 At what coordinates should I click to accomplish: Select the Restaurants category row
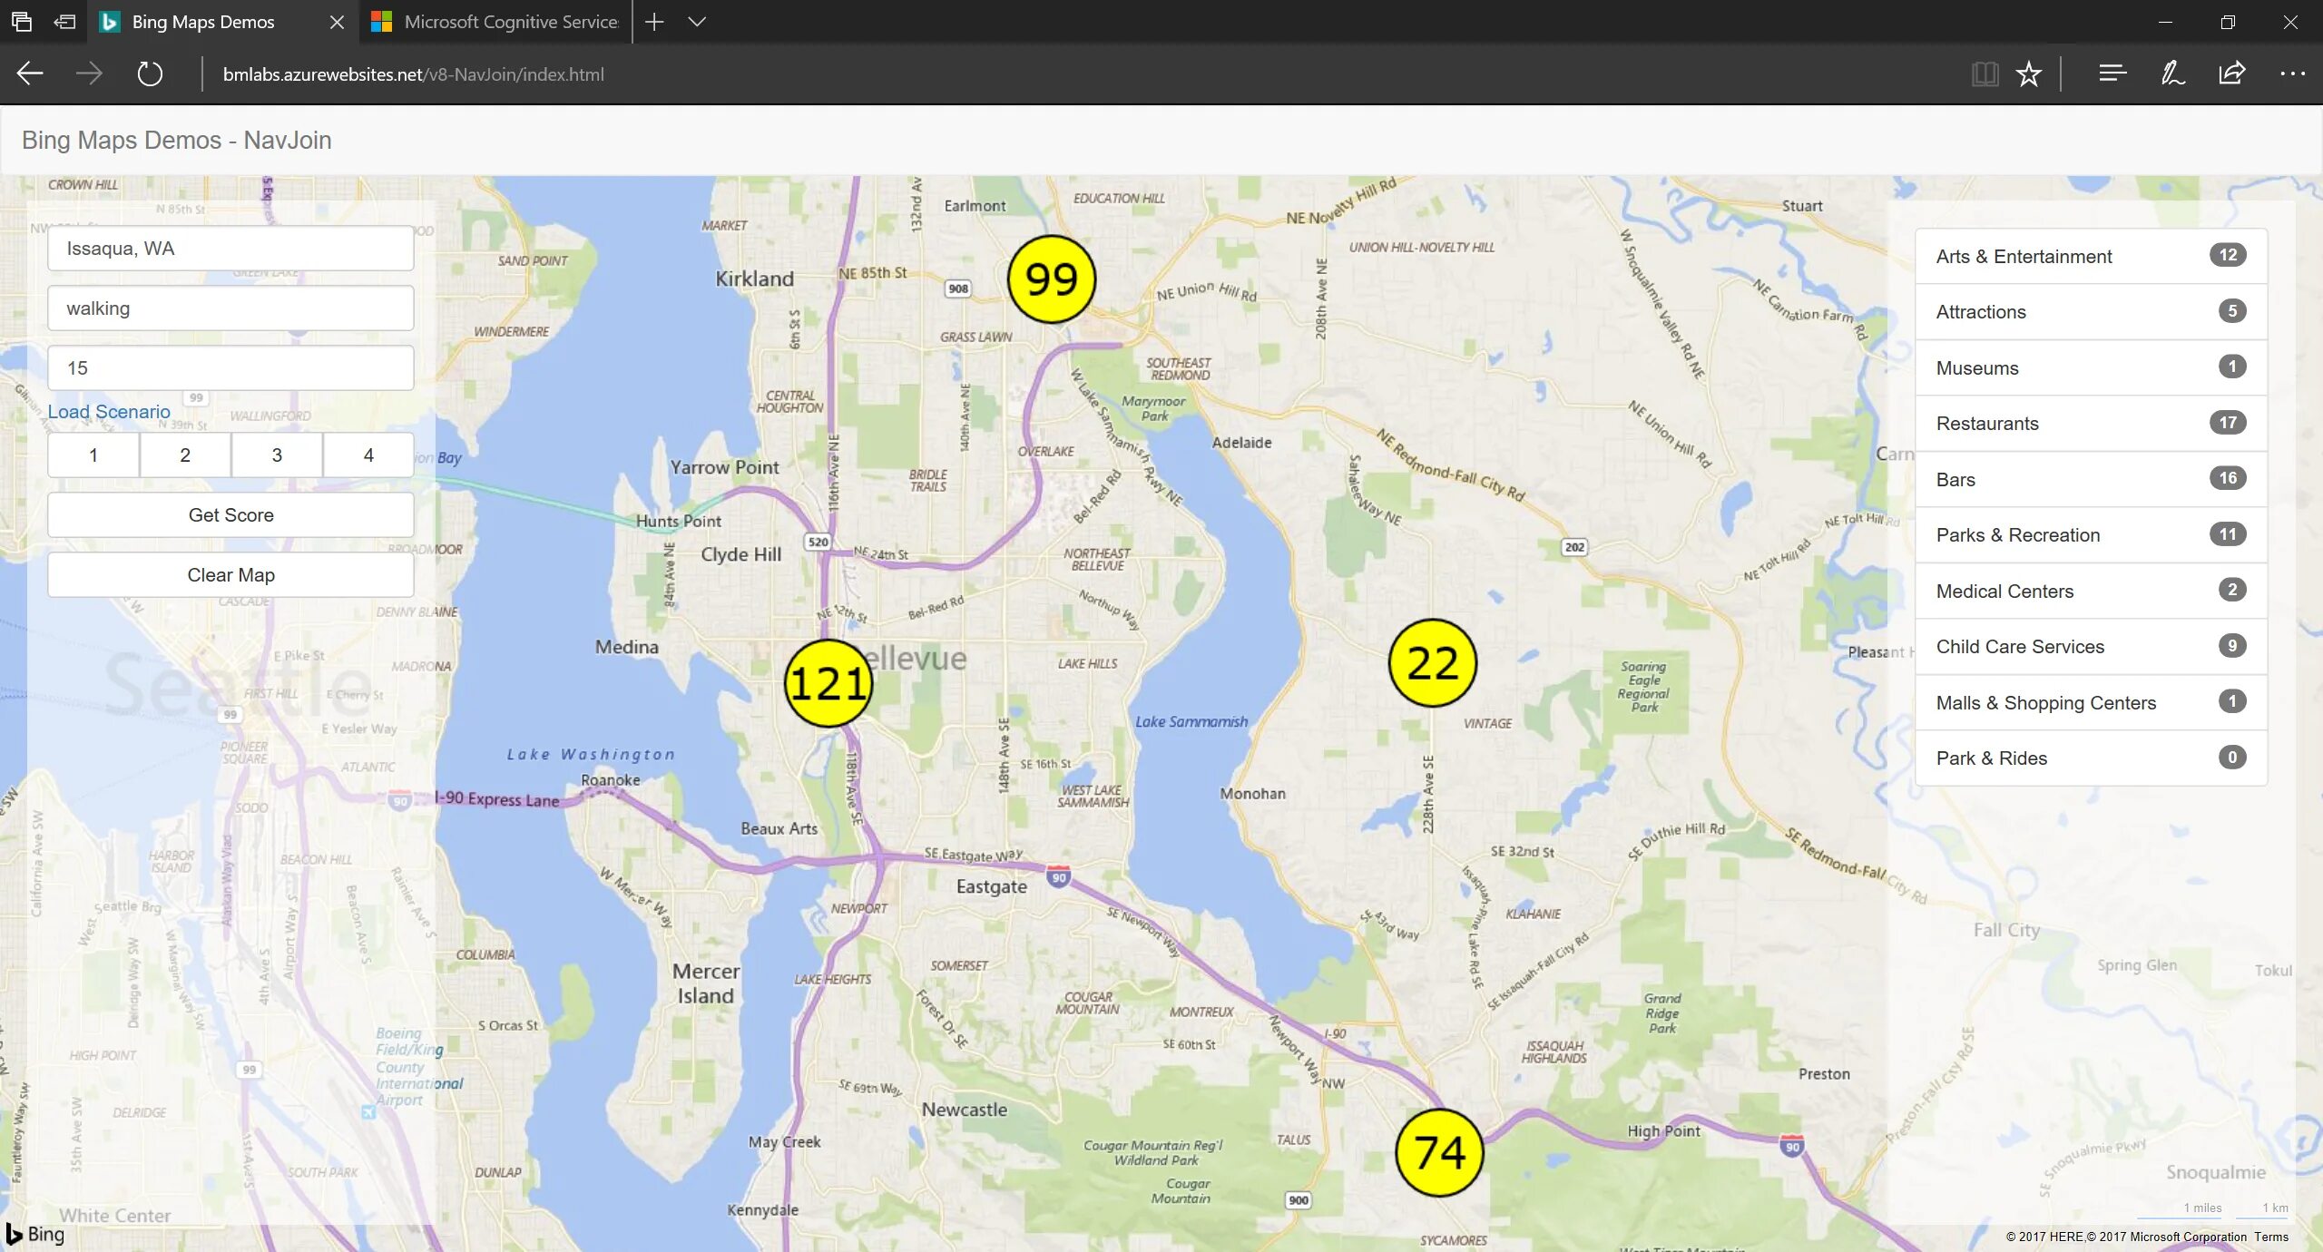2091,424
